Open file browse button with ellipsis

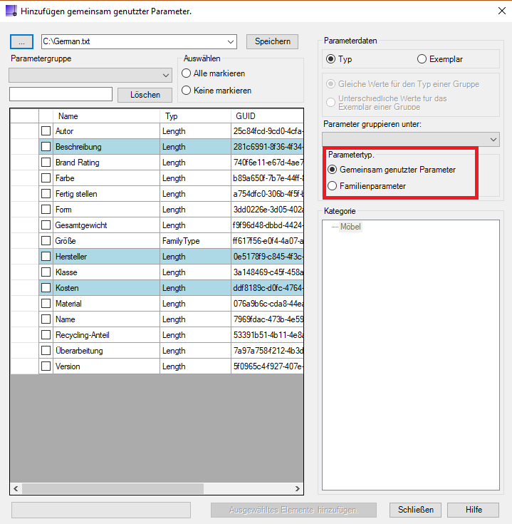(x=21, y=42)
